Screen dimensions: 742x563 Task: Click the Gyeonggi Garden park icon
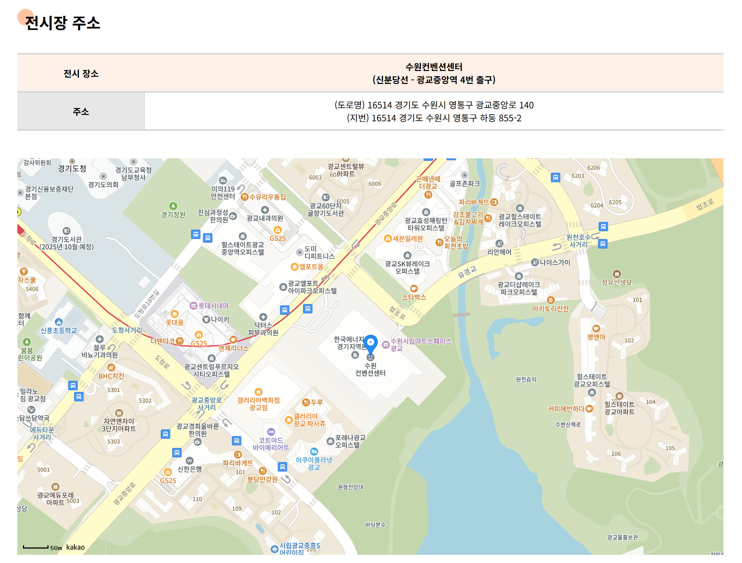[x=173, y=206]
